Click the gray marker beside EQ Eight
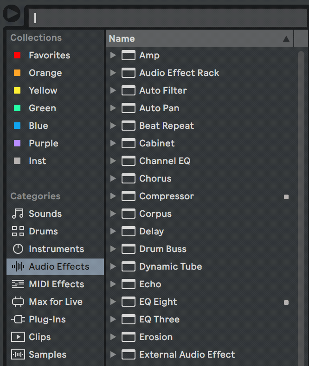The image size is (309, 366). [286, 302]
